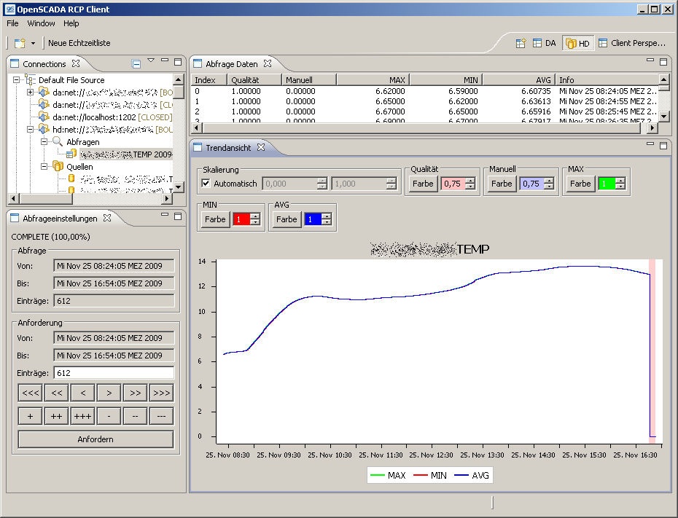Image resolution: width=678 pixels, height=518 pixels.
Task: Click the green MAX color swatch
Action: (x=605, y=184)
